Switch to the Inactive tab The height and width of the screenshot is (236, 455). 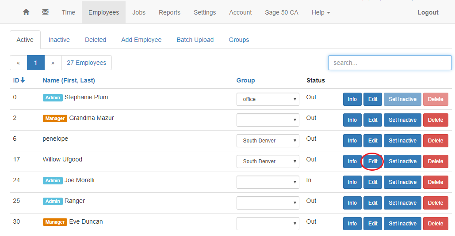(59, 40)
